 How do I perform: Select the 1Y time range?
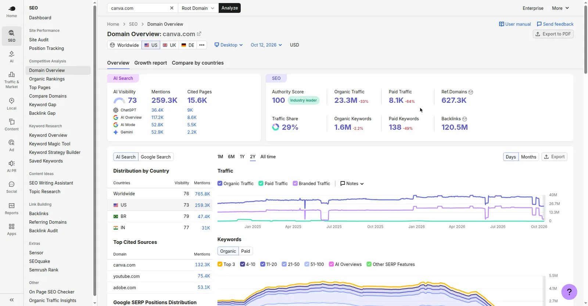(x=242, y=156)
